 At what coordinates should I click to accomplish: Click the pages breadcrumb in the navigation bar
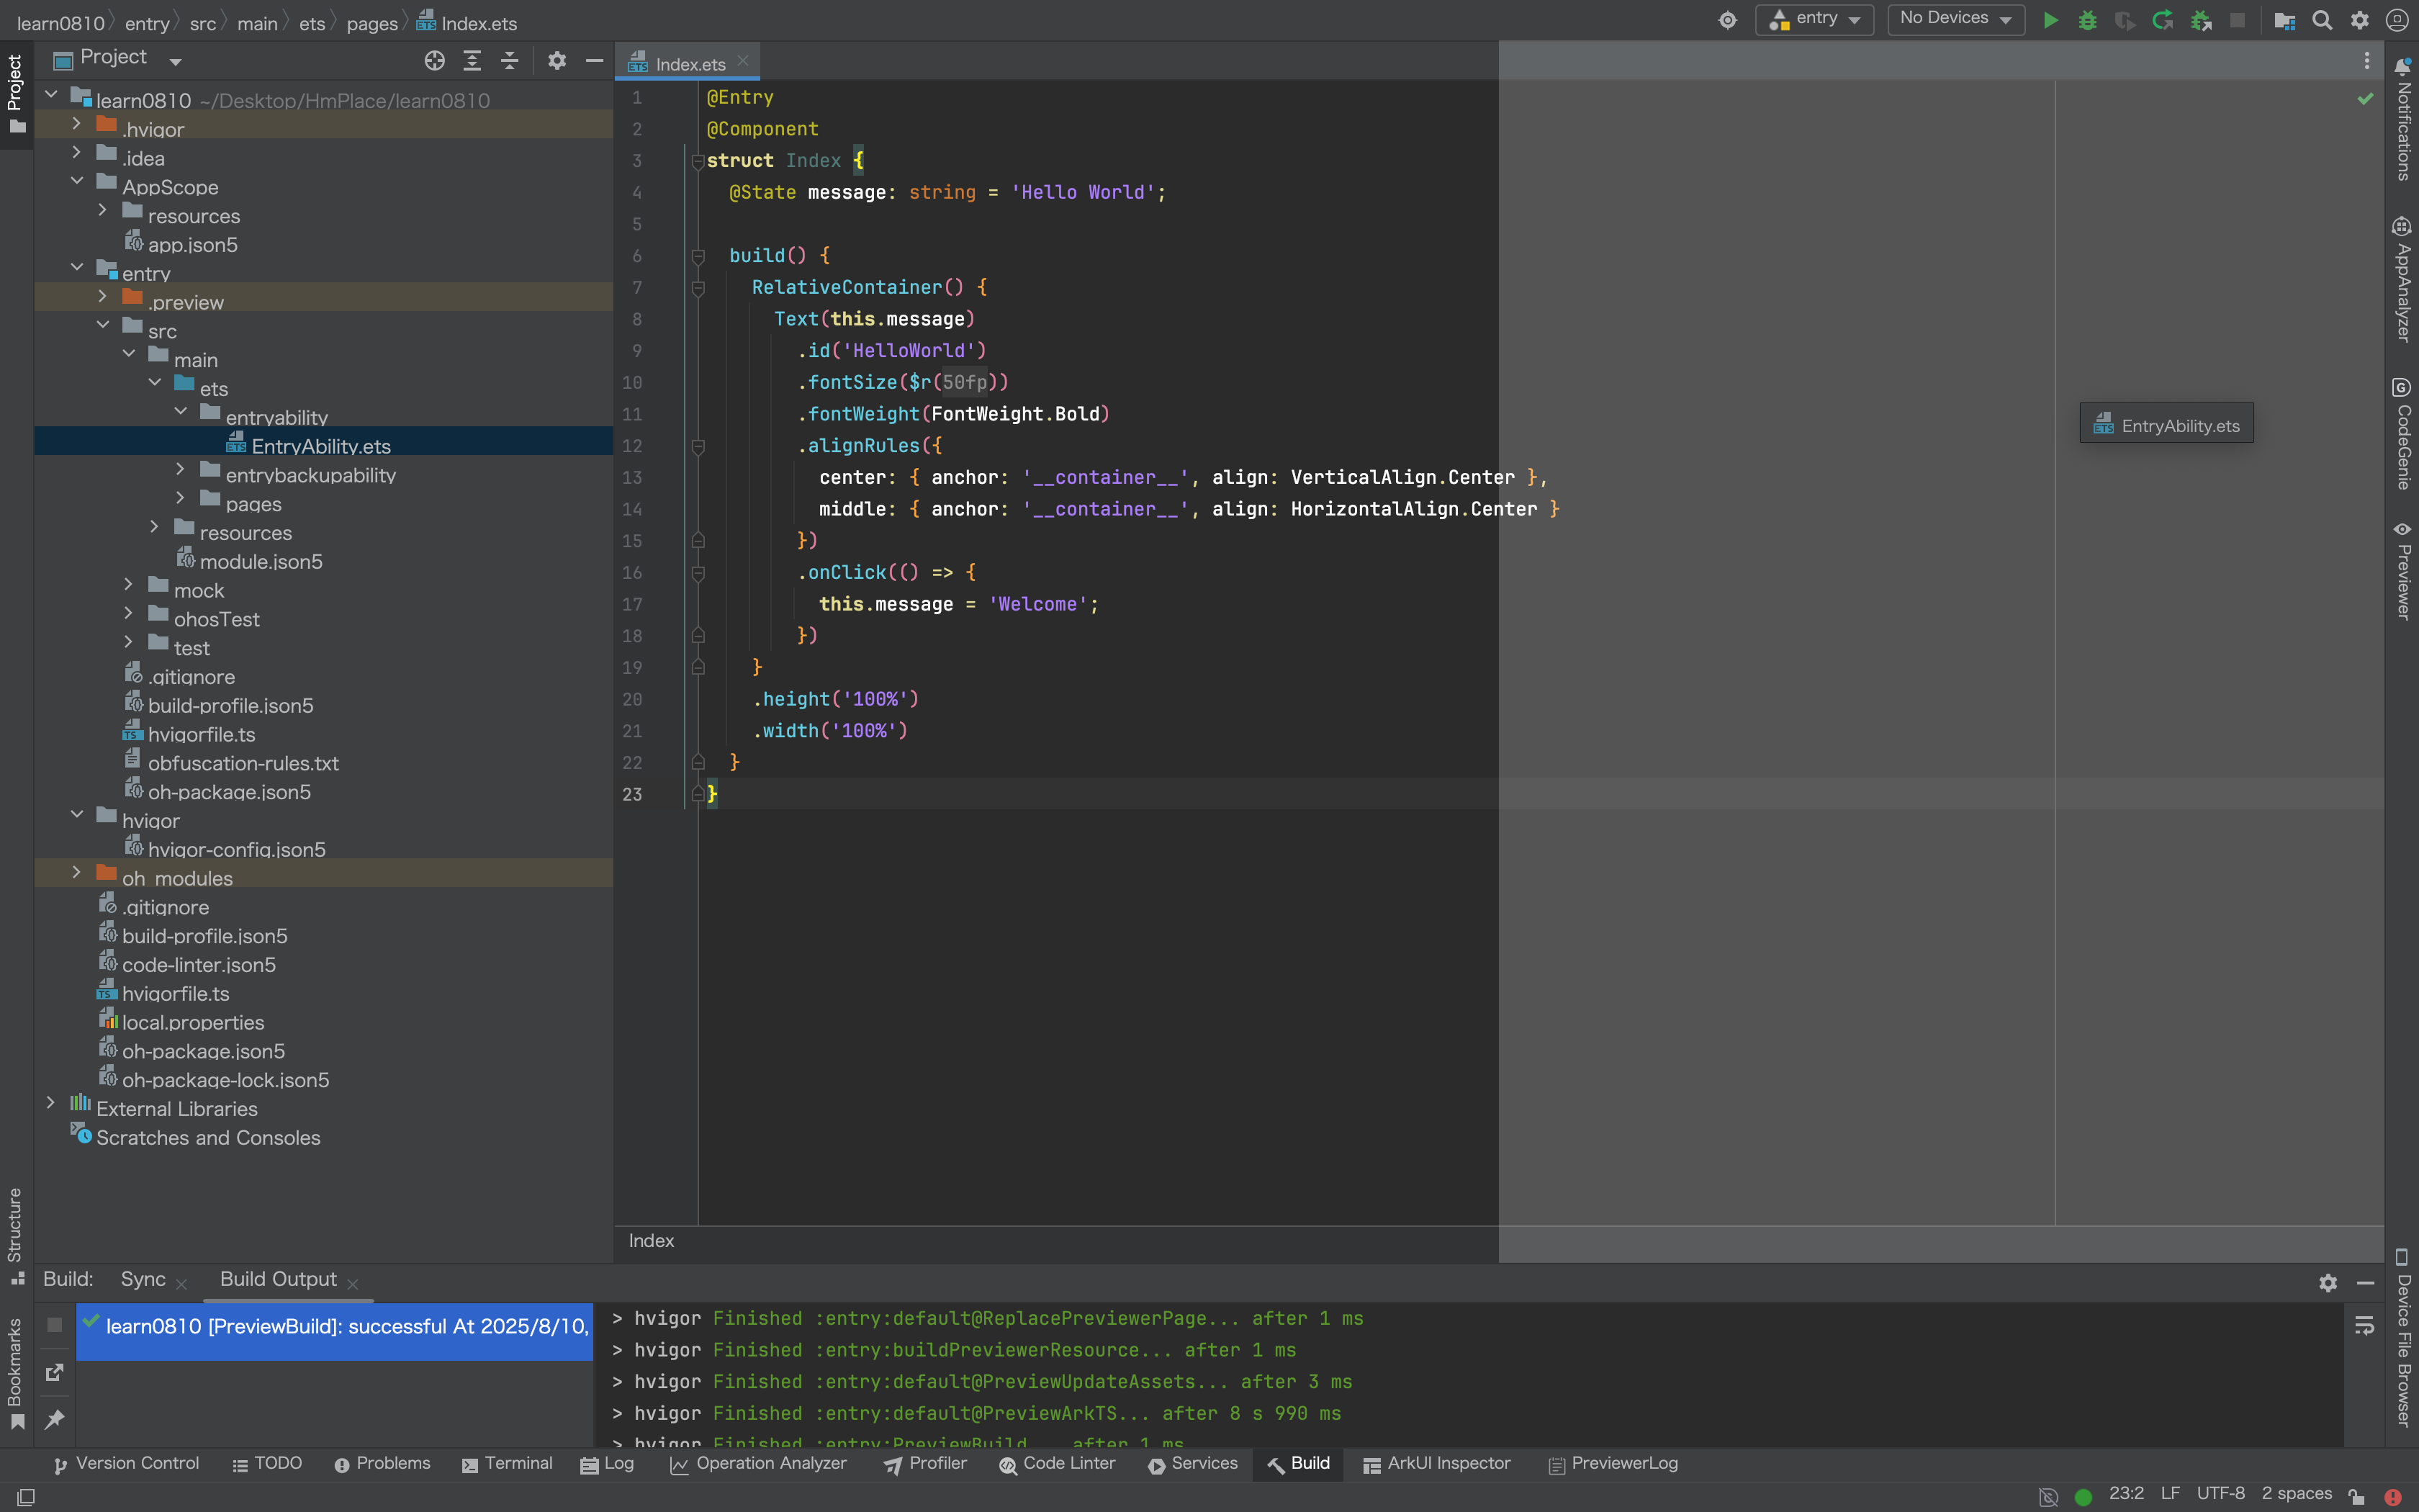371,23
